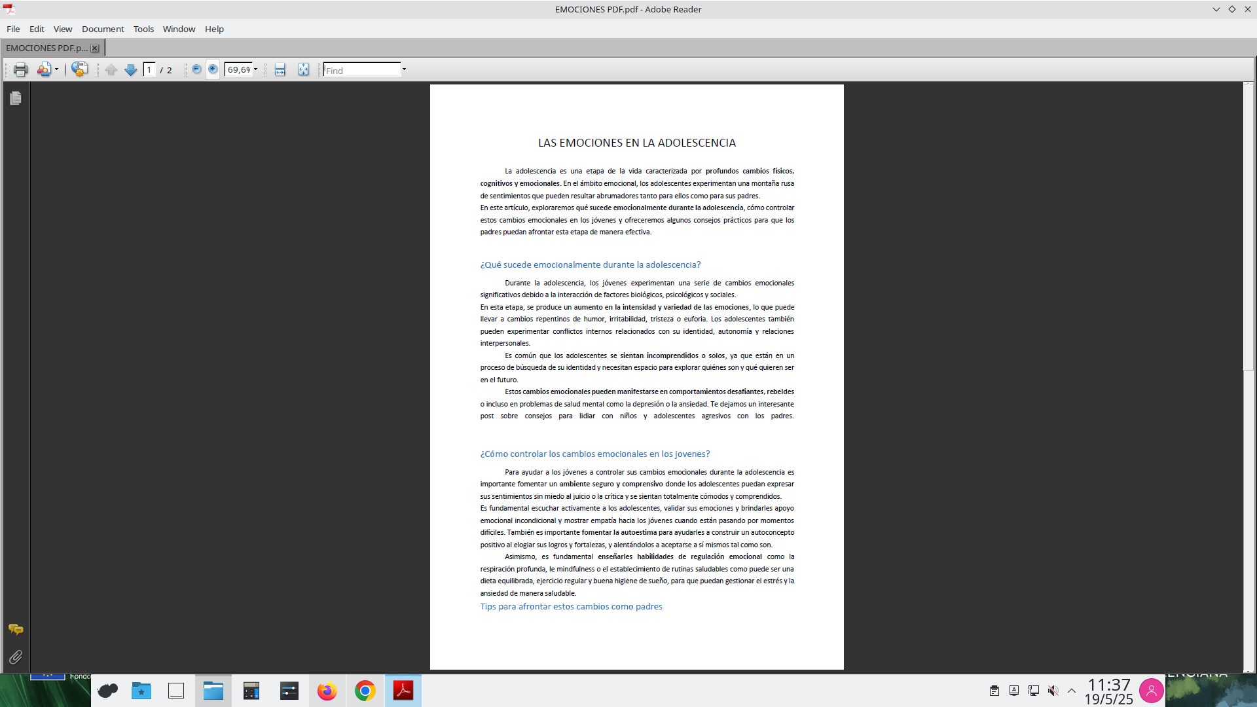
Task: Open the Comments panel in sidebar
Action: coord(16,629)
